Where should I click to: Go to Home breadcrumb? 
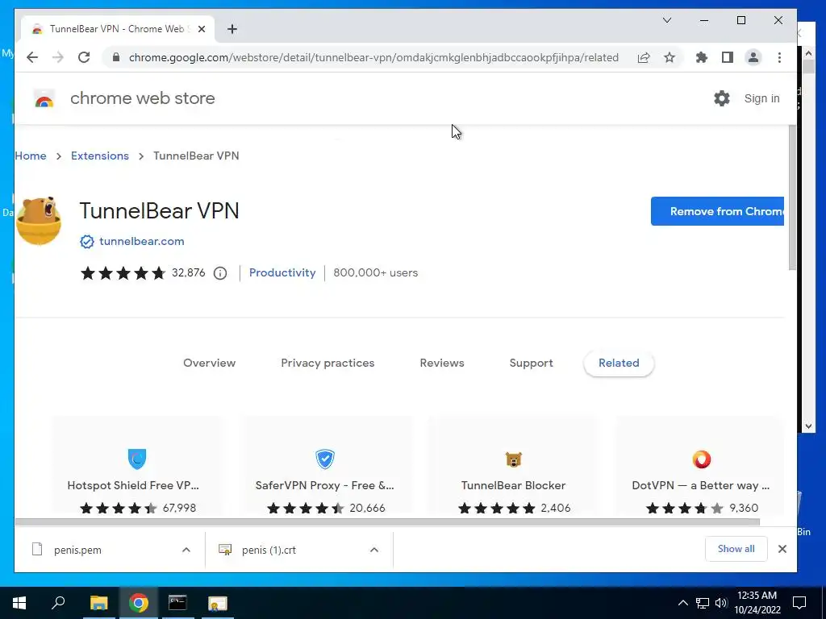click(x=31, y=156)
